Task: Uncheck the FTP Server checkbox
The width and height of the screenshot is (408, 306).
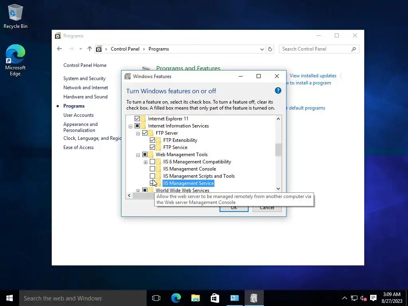Action: pos(145,133)
